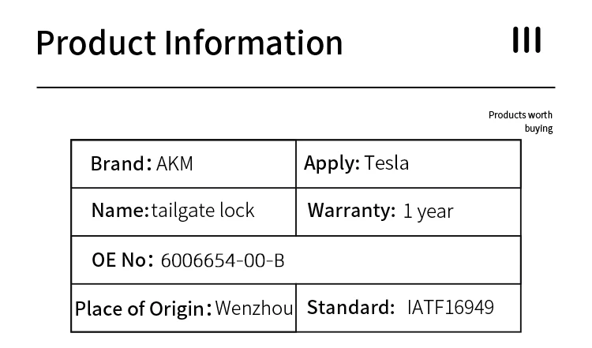Click the horizontal divider line under the heading
The image size is (592, 348).
pos(296,86)
